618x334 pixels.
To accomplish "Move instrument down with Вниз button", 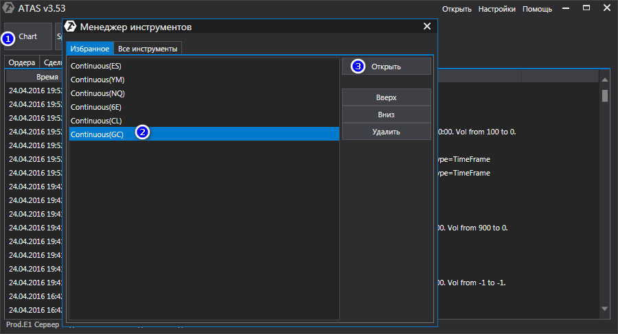I will coord(386,115).
